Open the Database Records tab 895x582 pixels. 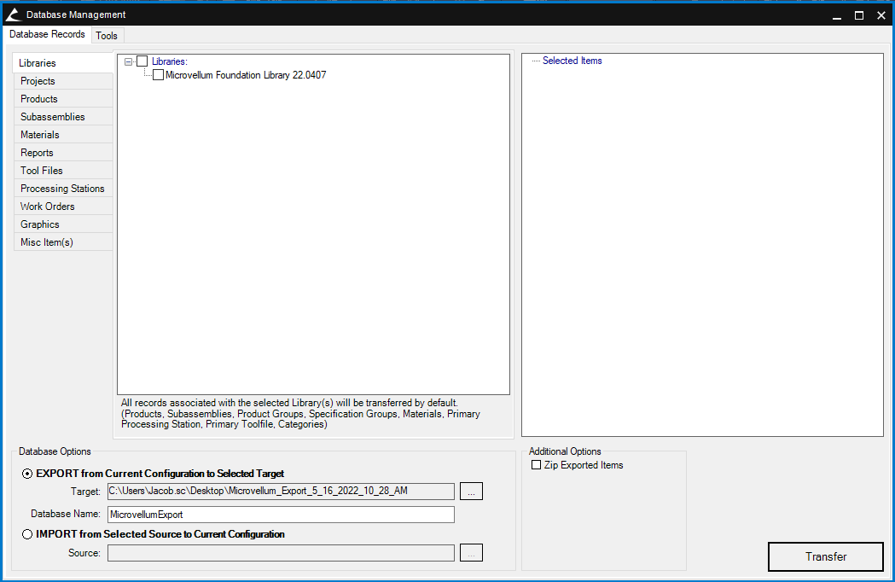point(47,34)
